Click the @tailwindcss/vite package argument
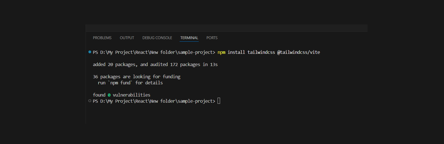 tap(298, 52)
